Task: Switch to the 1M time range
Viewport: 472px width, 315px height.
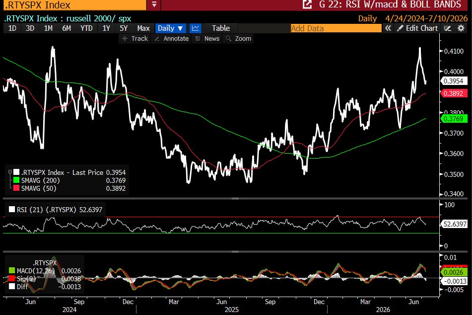Action: pos(48,28)
